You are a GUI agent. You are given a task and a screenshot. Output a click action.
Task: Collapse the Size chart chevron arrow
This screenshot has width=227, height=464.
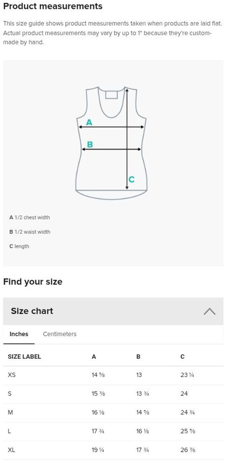click(x=209, y=311)
